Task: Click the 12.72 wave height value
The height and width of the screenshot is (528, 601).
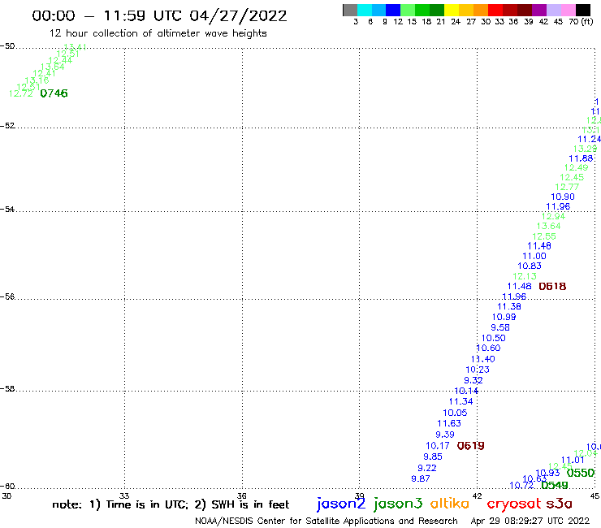Action: [20, 94]
